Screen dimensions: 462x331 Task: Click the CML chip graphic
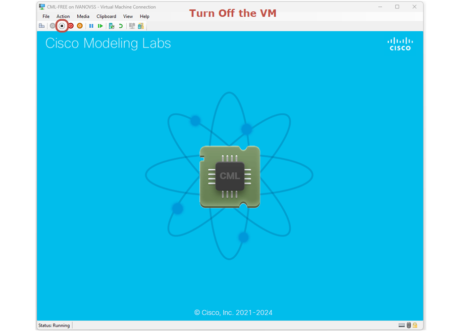tap(230, 177)
